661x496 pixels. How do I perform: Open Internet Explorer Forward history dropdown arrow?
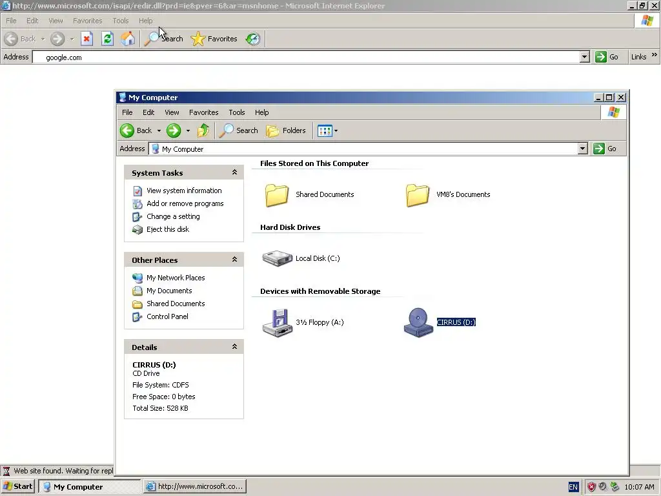tap(72, 39)
